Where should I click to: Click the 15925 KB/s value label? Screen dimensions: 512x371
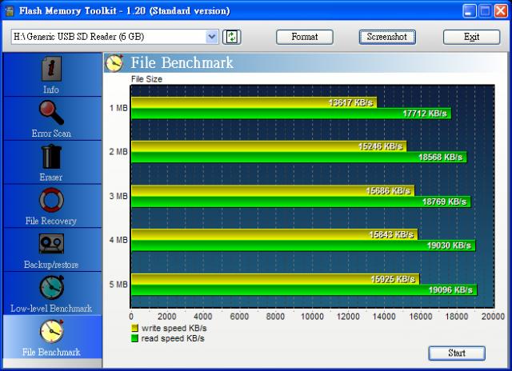click(x=393, y=279)
